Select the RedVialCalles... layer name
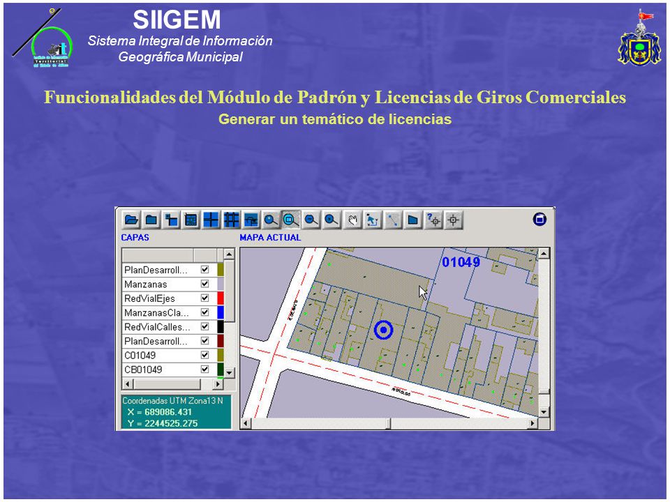The image size is (670, 502). pos(157,327)
